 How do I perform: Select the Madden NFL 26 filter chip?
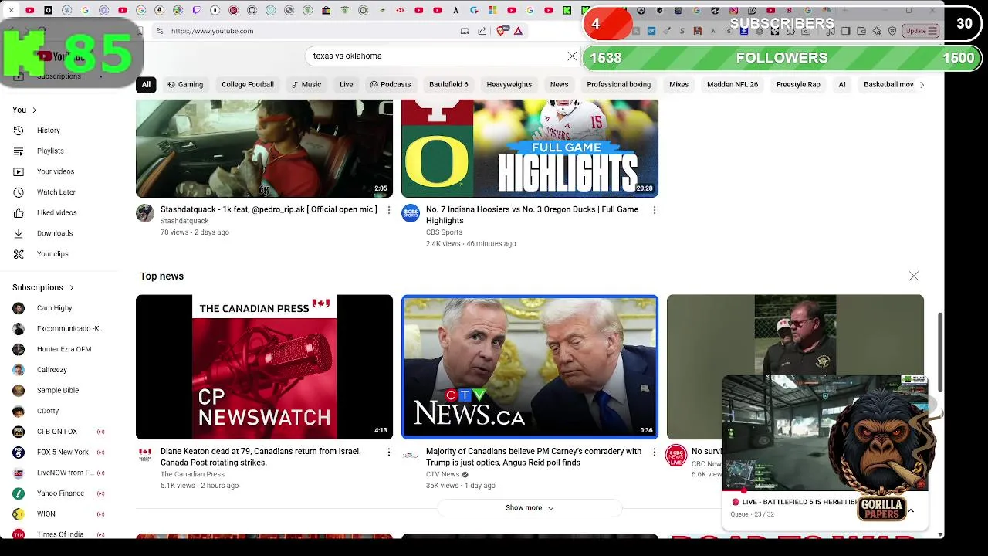tap(733, 84)
